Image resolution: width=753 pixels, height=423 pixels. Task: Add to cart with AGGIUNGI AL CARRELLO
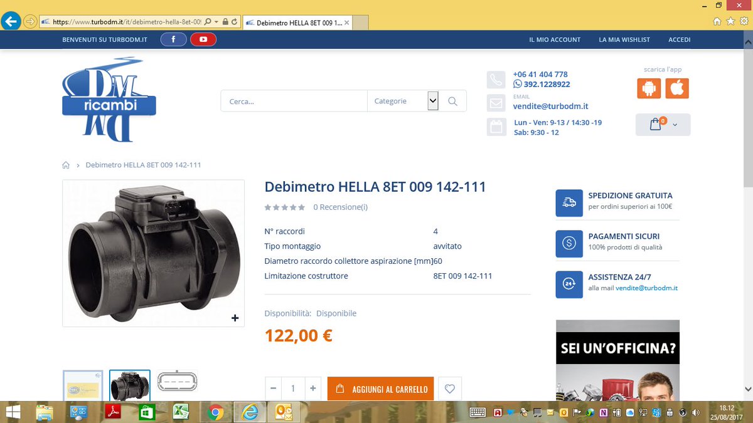381,389
